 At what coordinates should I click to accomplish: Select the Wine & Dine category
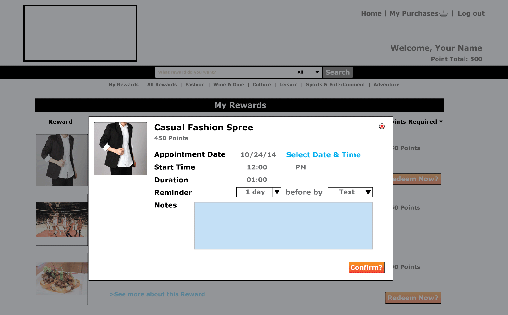click(x=229, y=85)
